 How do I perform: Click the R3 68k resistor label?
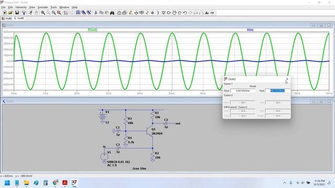tap(130, 121)
